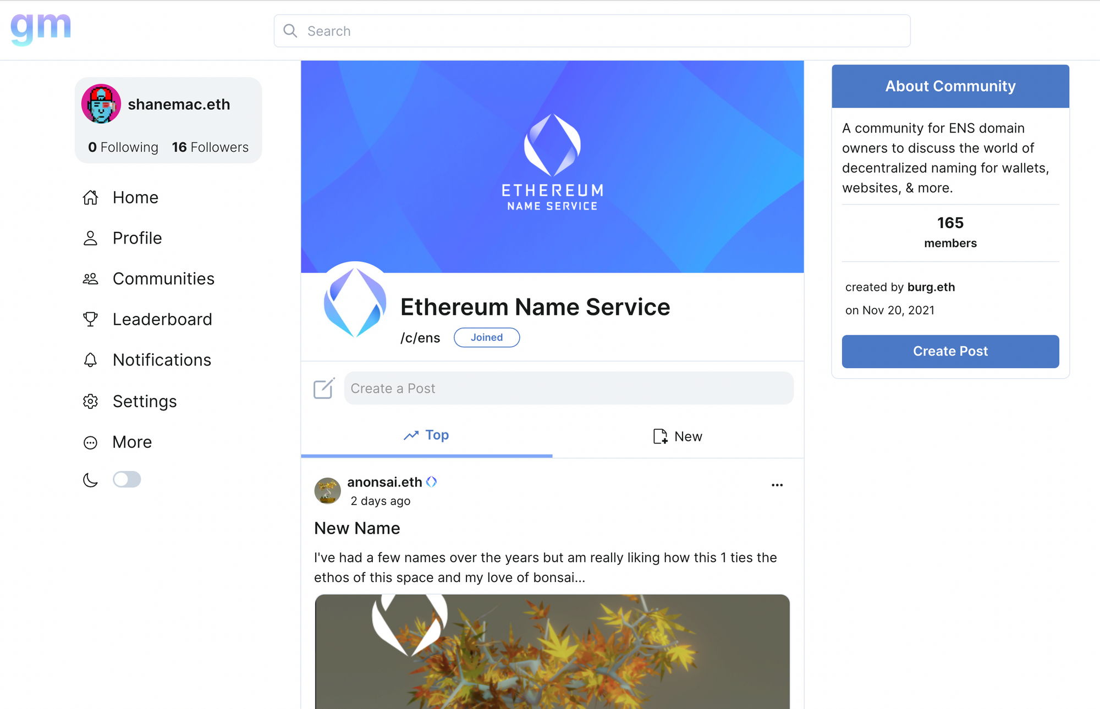Toggle the Top posts filter tab
The width and height of the screenshot is (1100, 709).
[426, 436]
